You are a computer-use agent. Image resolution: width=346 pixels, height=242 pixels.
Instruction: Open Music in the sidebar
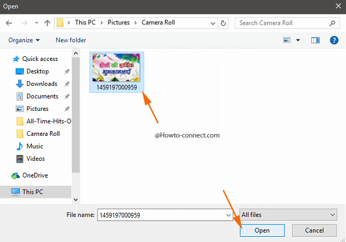30,146
